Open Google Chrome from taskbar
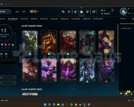The width and height of the screenshot is (134, 107). tap(76, 104)
